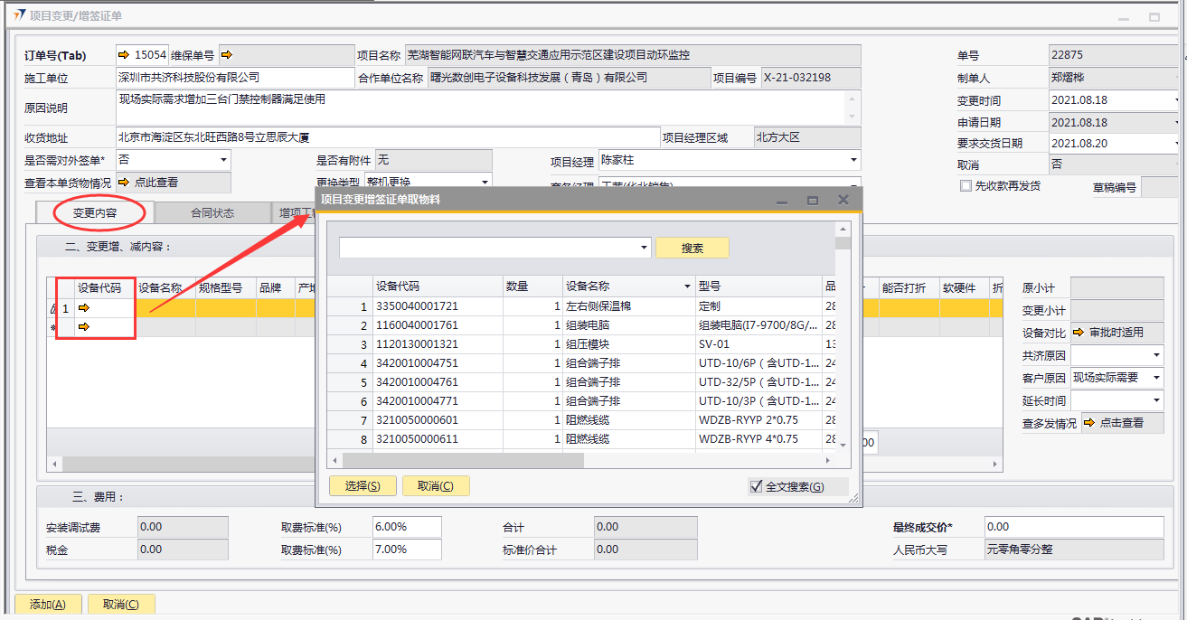Click the 设备对比 arrow labeled 审批时适用

click(1078, 333)
